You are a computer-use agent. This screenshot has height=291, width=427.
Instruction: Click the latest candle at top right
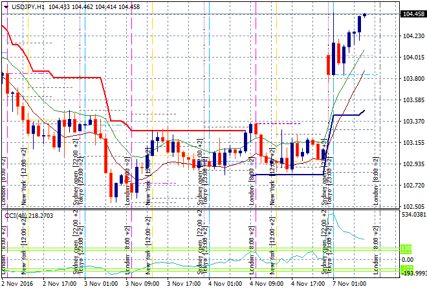click(x=364, y=15)
